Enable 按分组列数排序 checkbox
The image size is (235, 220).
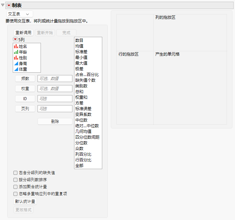point(15,180)
